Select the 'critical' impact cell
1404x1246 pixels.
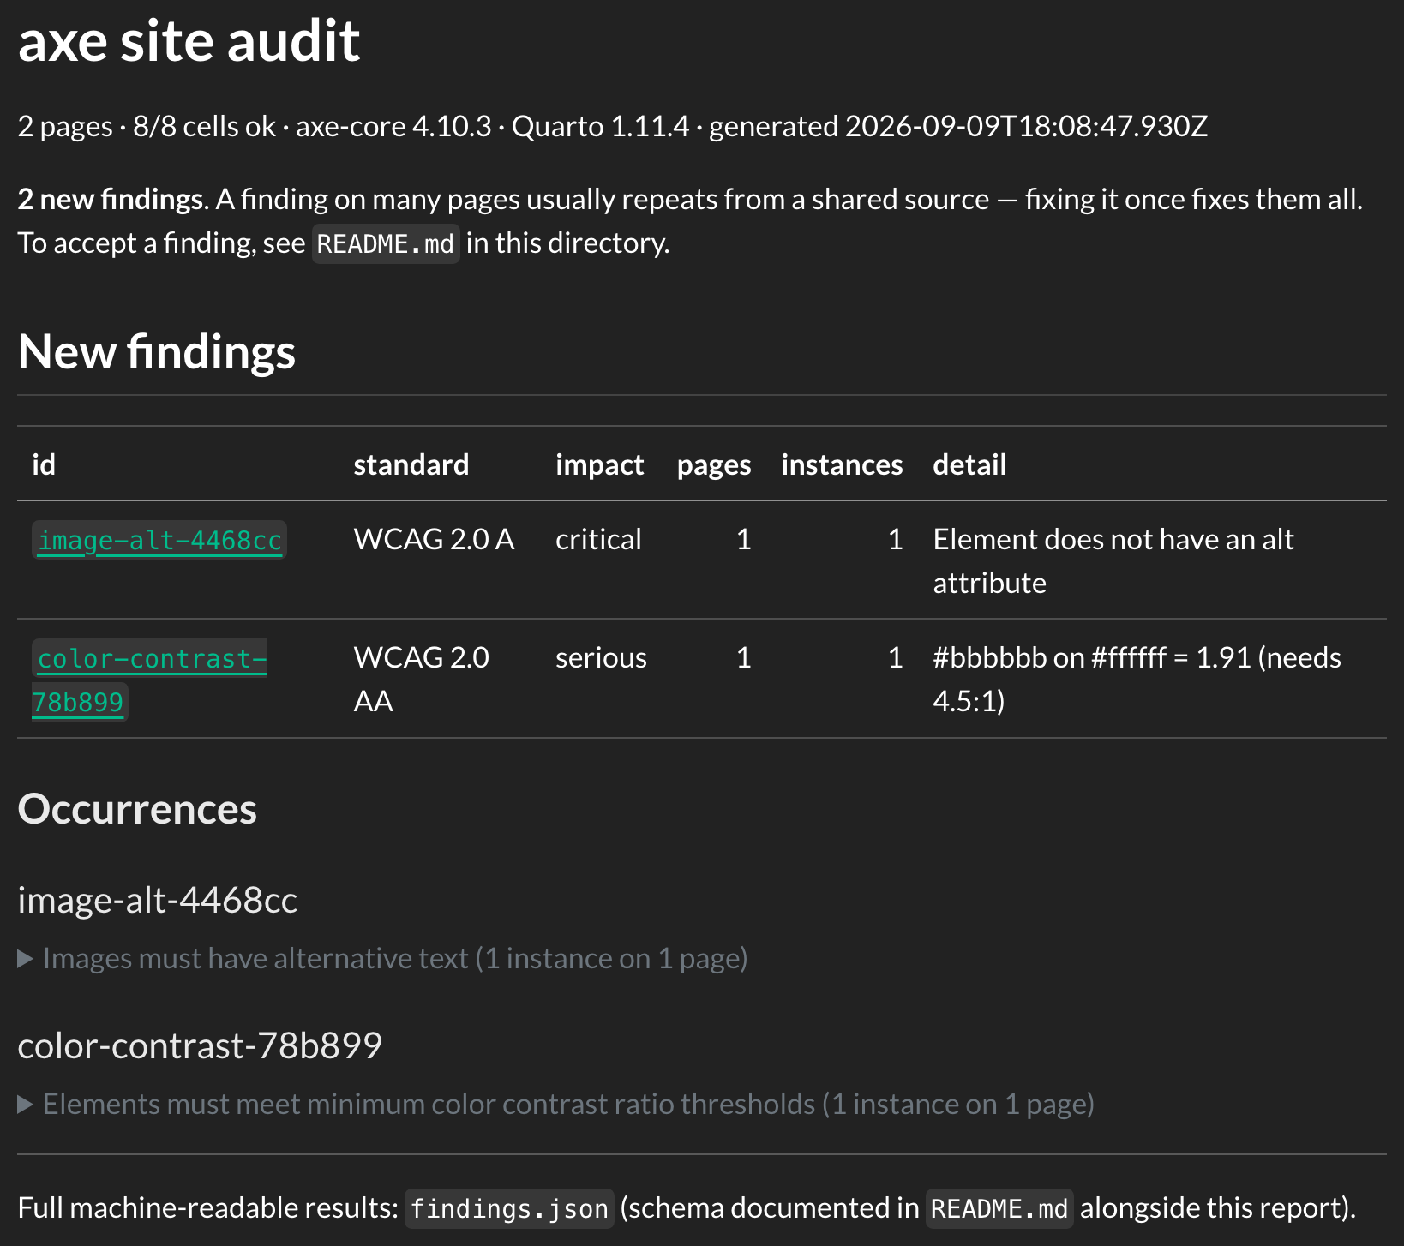598,540
